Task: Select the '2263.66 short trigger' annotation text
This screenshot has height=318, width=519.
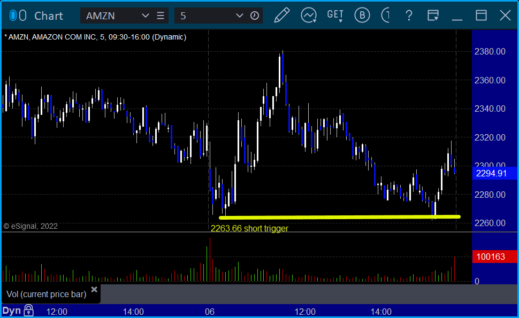Action: click(249, 228)
